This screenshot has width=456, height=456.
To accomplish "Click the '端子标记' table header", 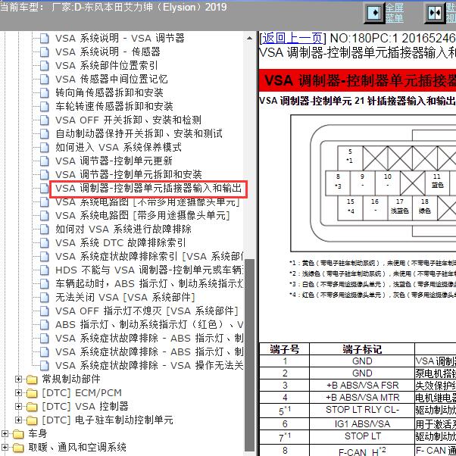I will click(x=362, y=349).
